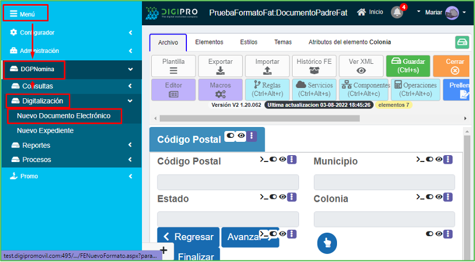Viewport: 475px width, 262px height.
Task: Open the Macros gears tool
Action: tap(220, 90)
